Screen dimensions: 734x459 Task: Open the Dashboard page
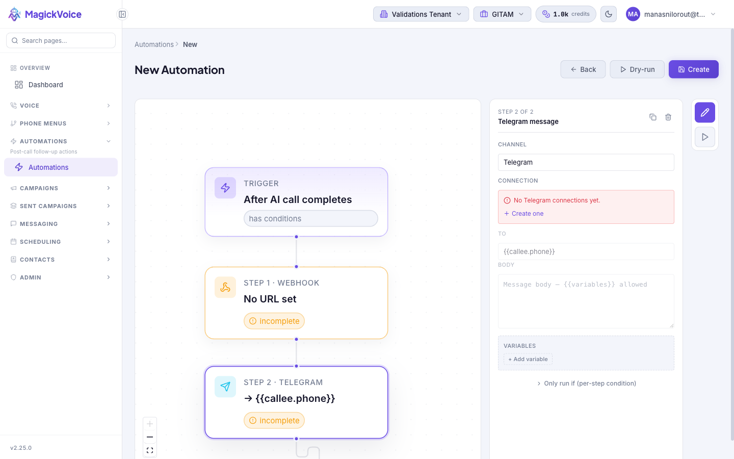coord(61,85)
